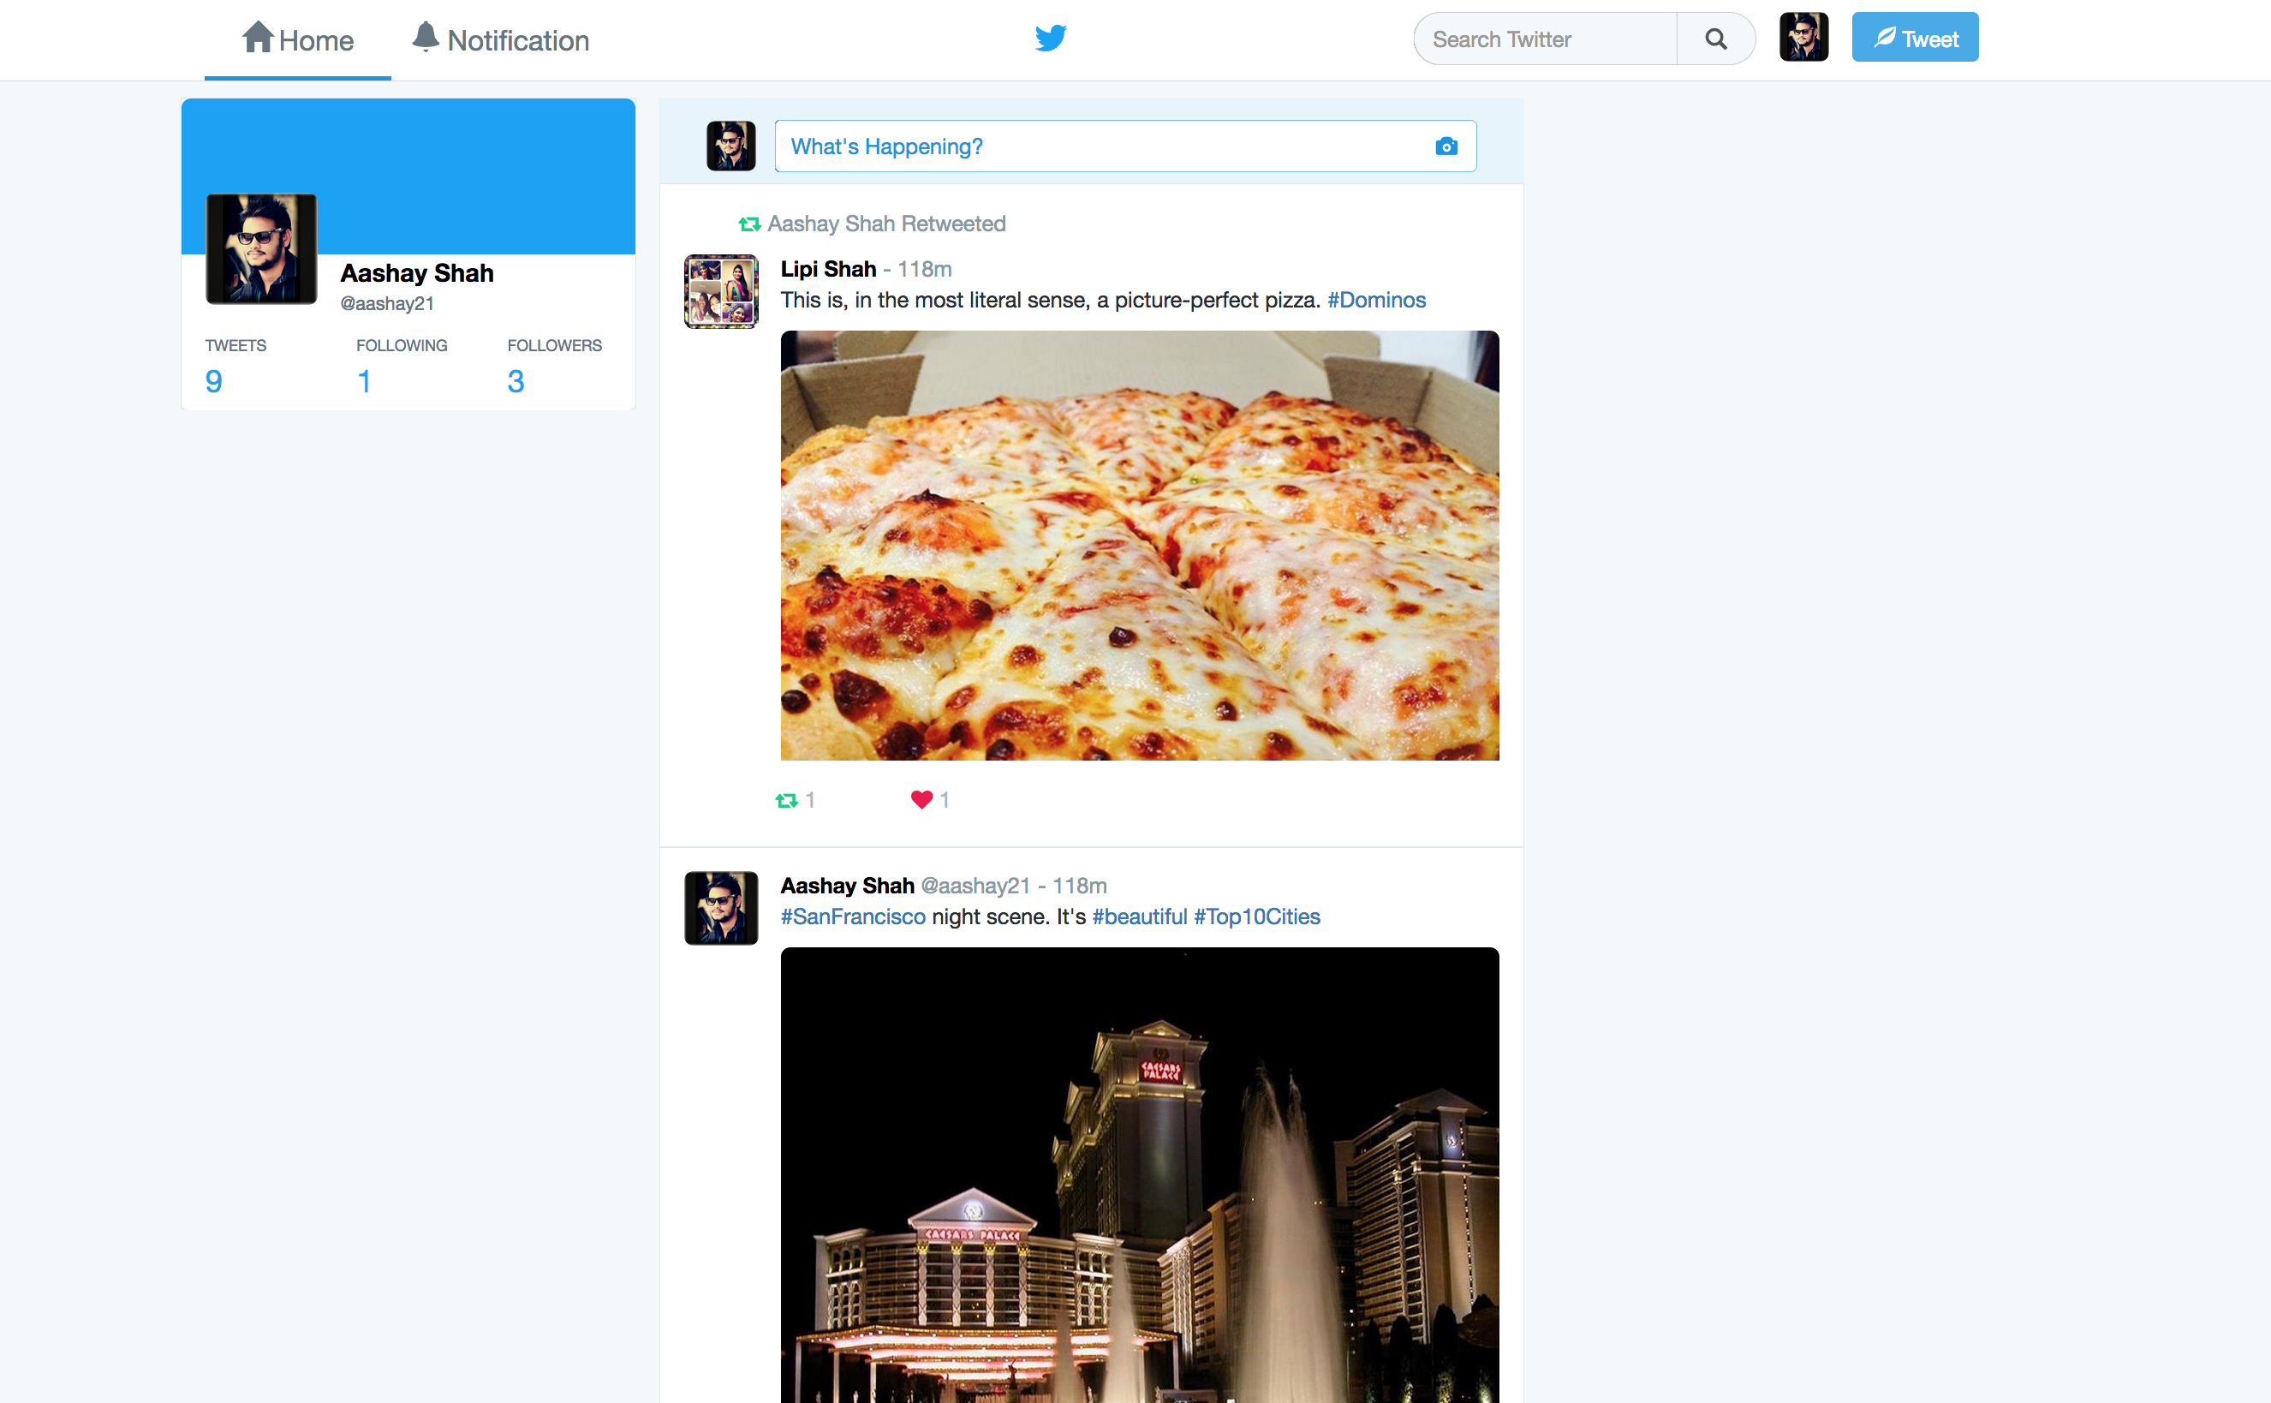Open the #Top10Cities hashtag
The height and width of the screenshot is (1403, 2271).
pos(1257,916)
